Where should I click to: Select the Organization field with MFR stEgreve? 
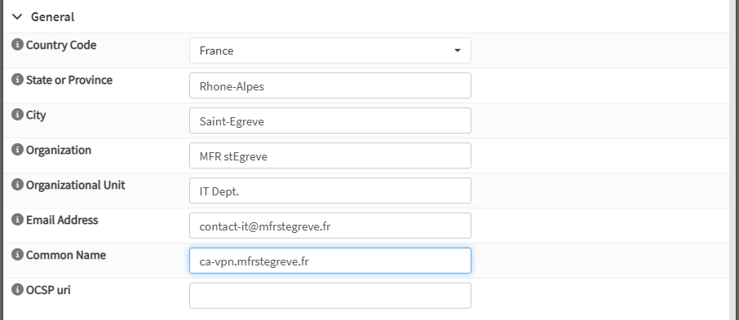click(x=330, y=156)
